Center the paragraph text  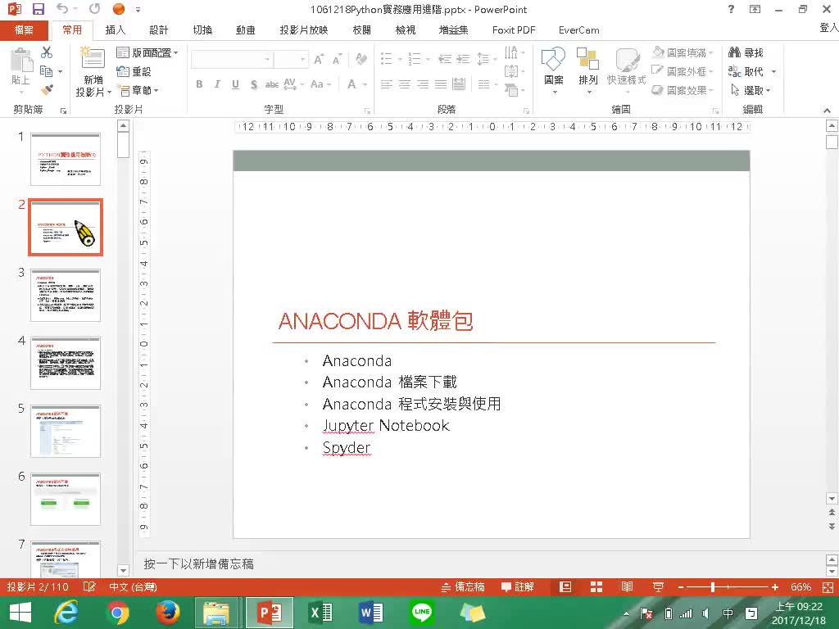click(x=405, y=84)
